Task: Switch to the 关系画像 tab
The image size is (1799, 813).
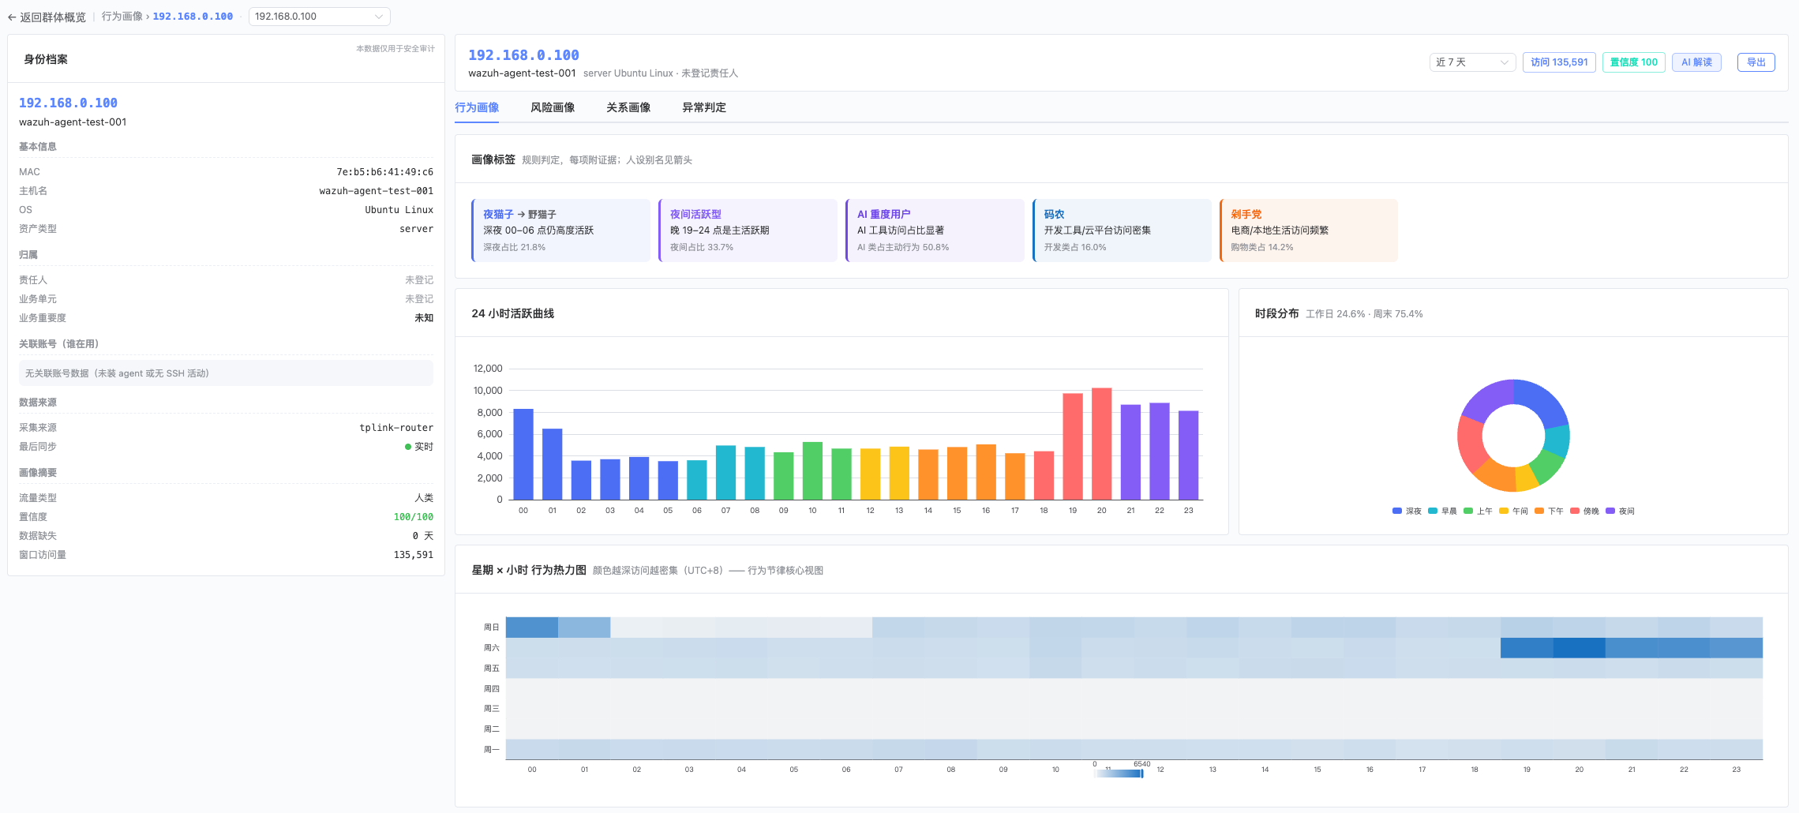Action: point(628,107)
